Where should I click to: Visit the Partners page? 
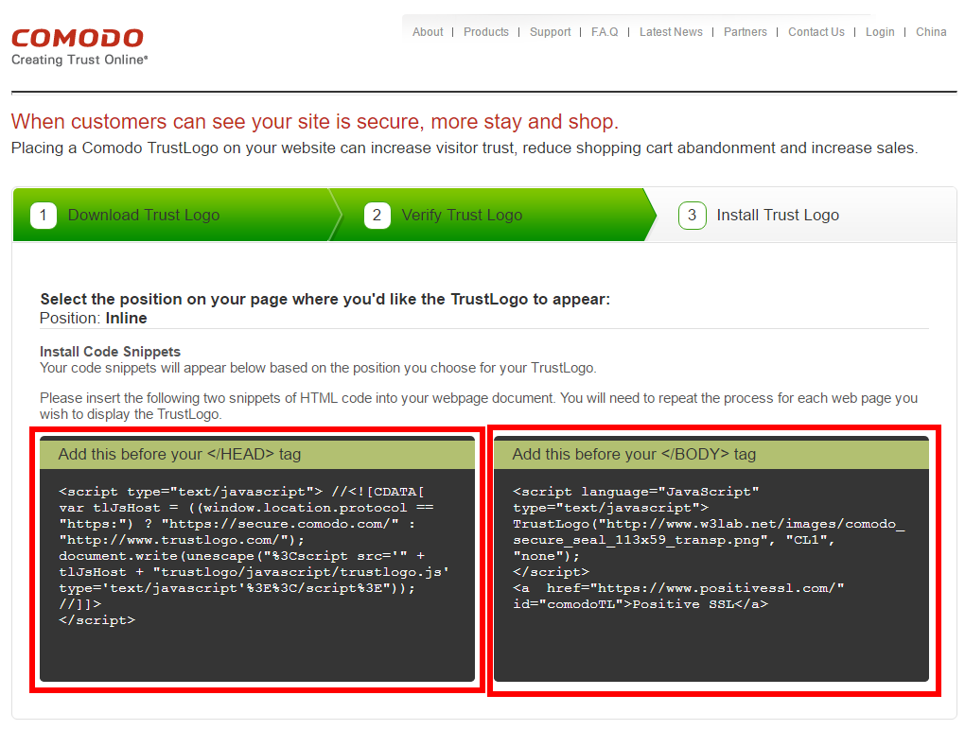746,32
